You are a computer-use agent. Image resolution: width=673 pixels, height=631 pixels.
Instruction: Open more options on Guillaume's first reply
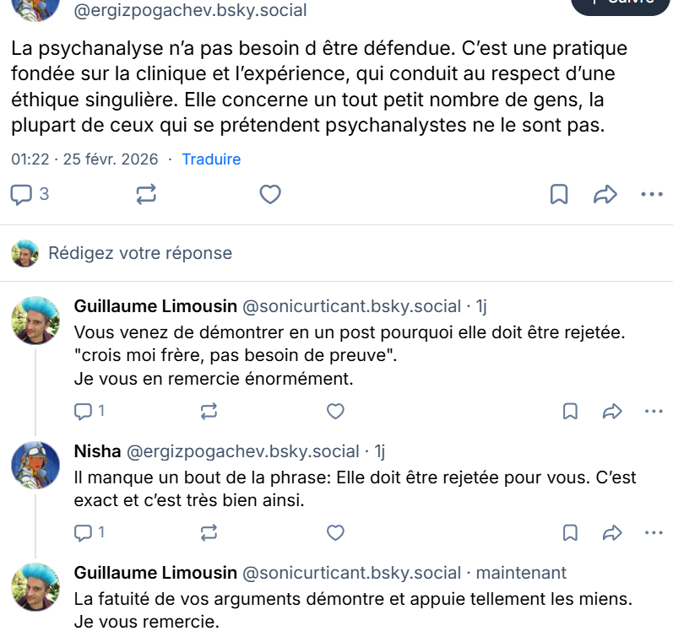[x=654, y=412]
